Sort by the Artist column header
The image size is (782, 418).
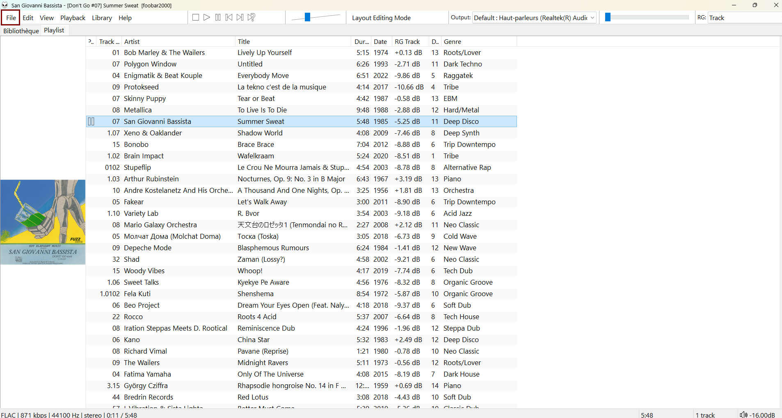[x=178, y=41]
